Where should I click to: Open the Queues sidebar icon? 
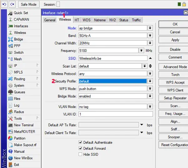[x=10, y=92]
